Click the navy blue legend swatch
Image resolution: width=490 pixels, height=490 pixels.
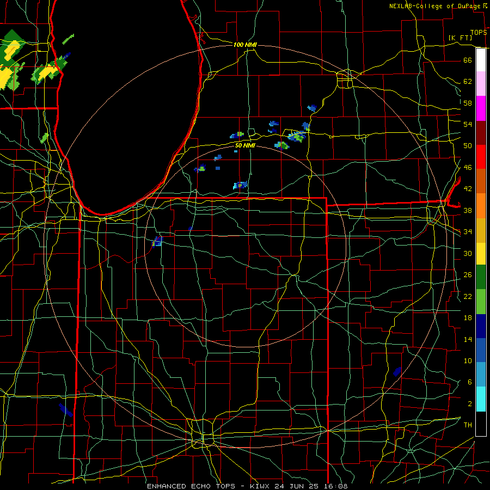[481, 326]
